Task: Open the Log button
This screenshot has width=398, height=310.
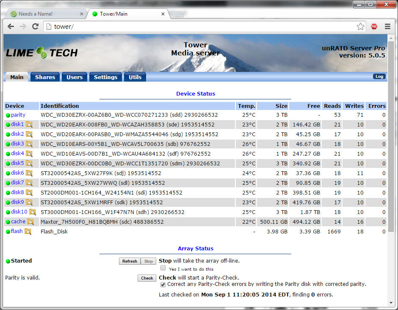Action: (x=379, y=77)
